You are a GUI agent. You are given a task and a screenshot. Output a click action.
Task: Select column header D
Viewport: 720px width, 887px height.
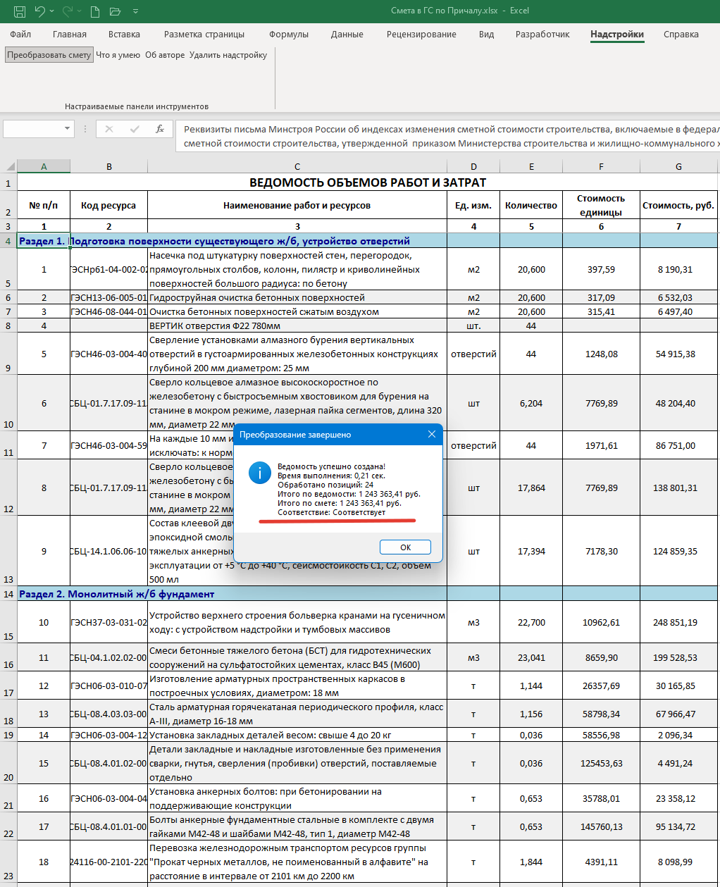click(473, 167)
